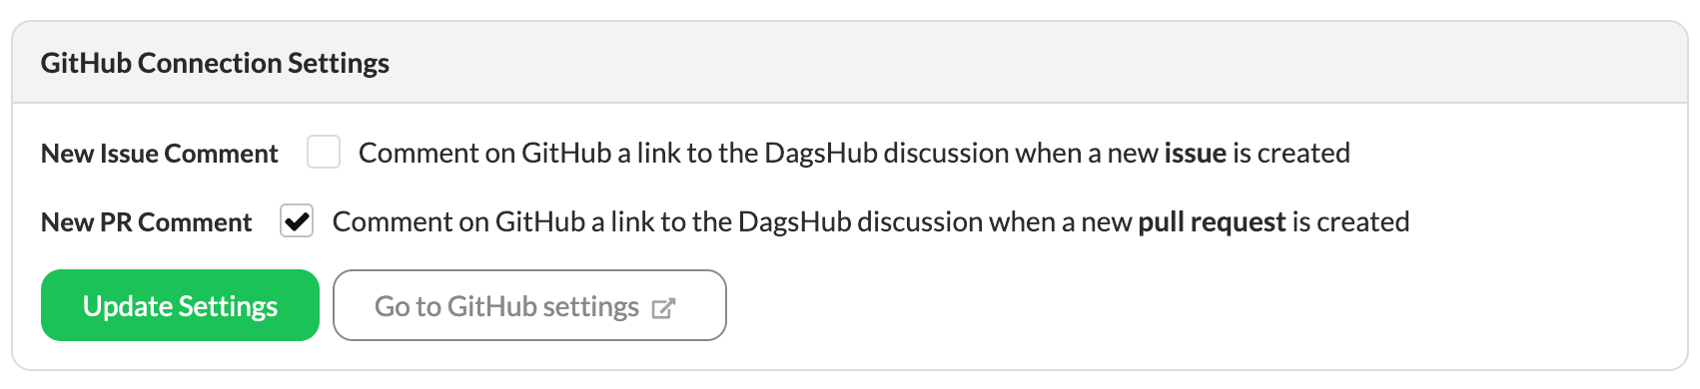Tick the empty box next to issue comment text
1700x389 pixels.
(324, 153)
